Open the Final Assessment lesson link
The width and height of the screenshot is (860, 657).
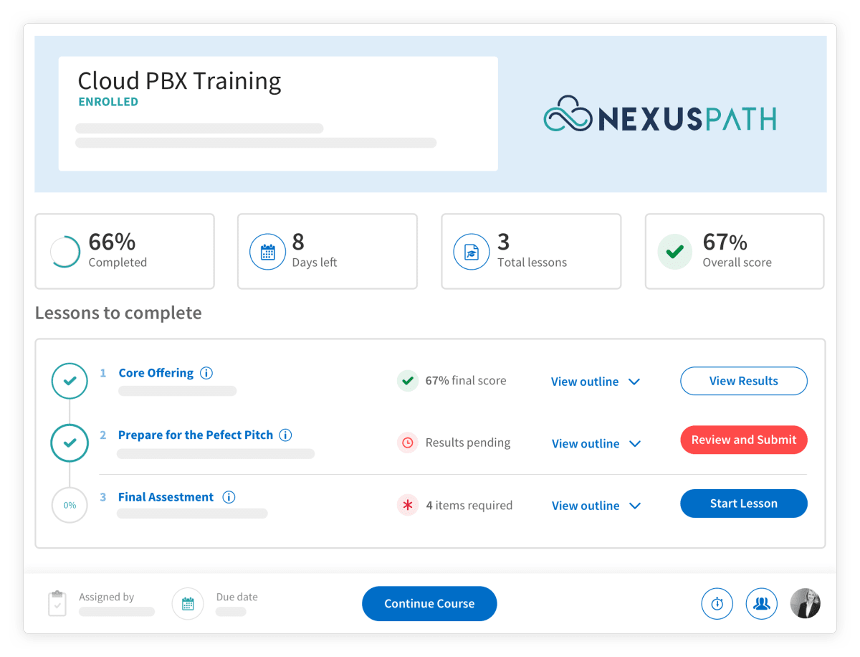pos(166,497)
